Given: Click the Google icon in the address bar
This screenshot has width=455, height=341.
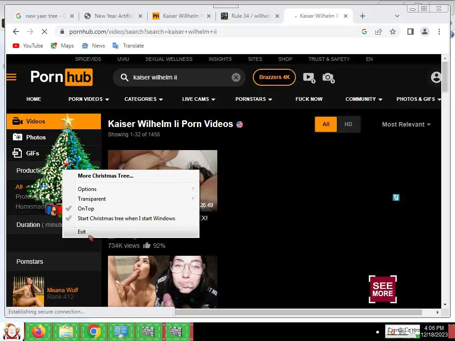Looking at the screenshot, I should tap(364, 32).
